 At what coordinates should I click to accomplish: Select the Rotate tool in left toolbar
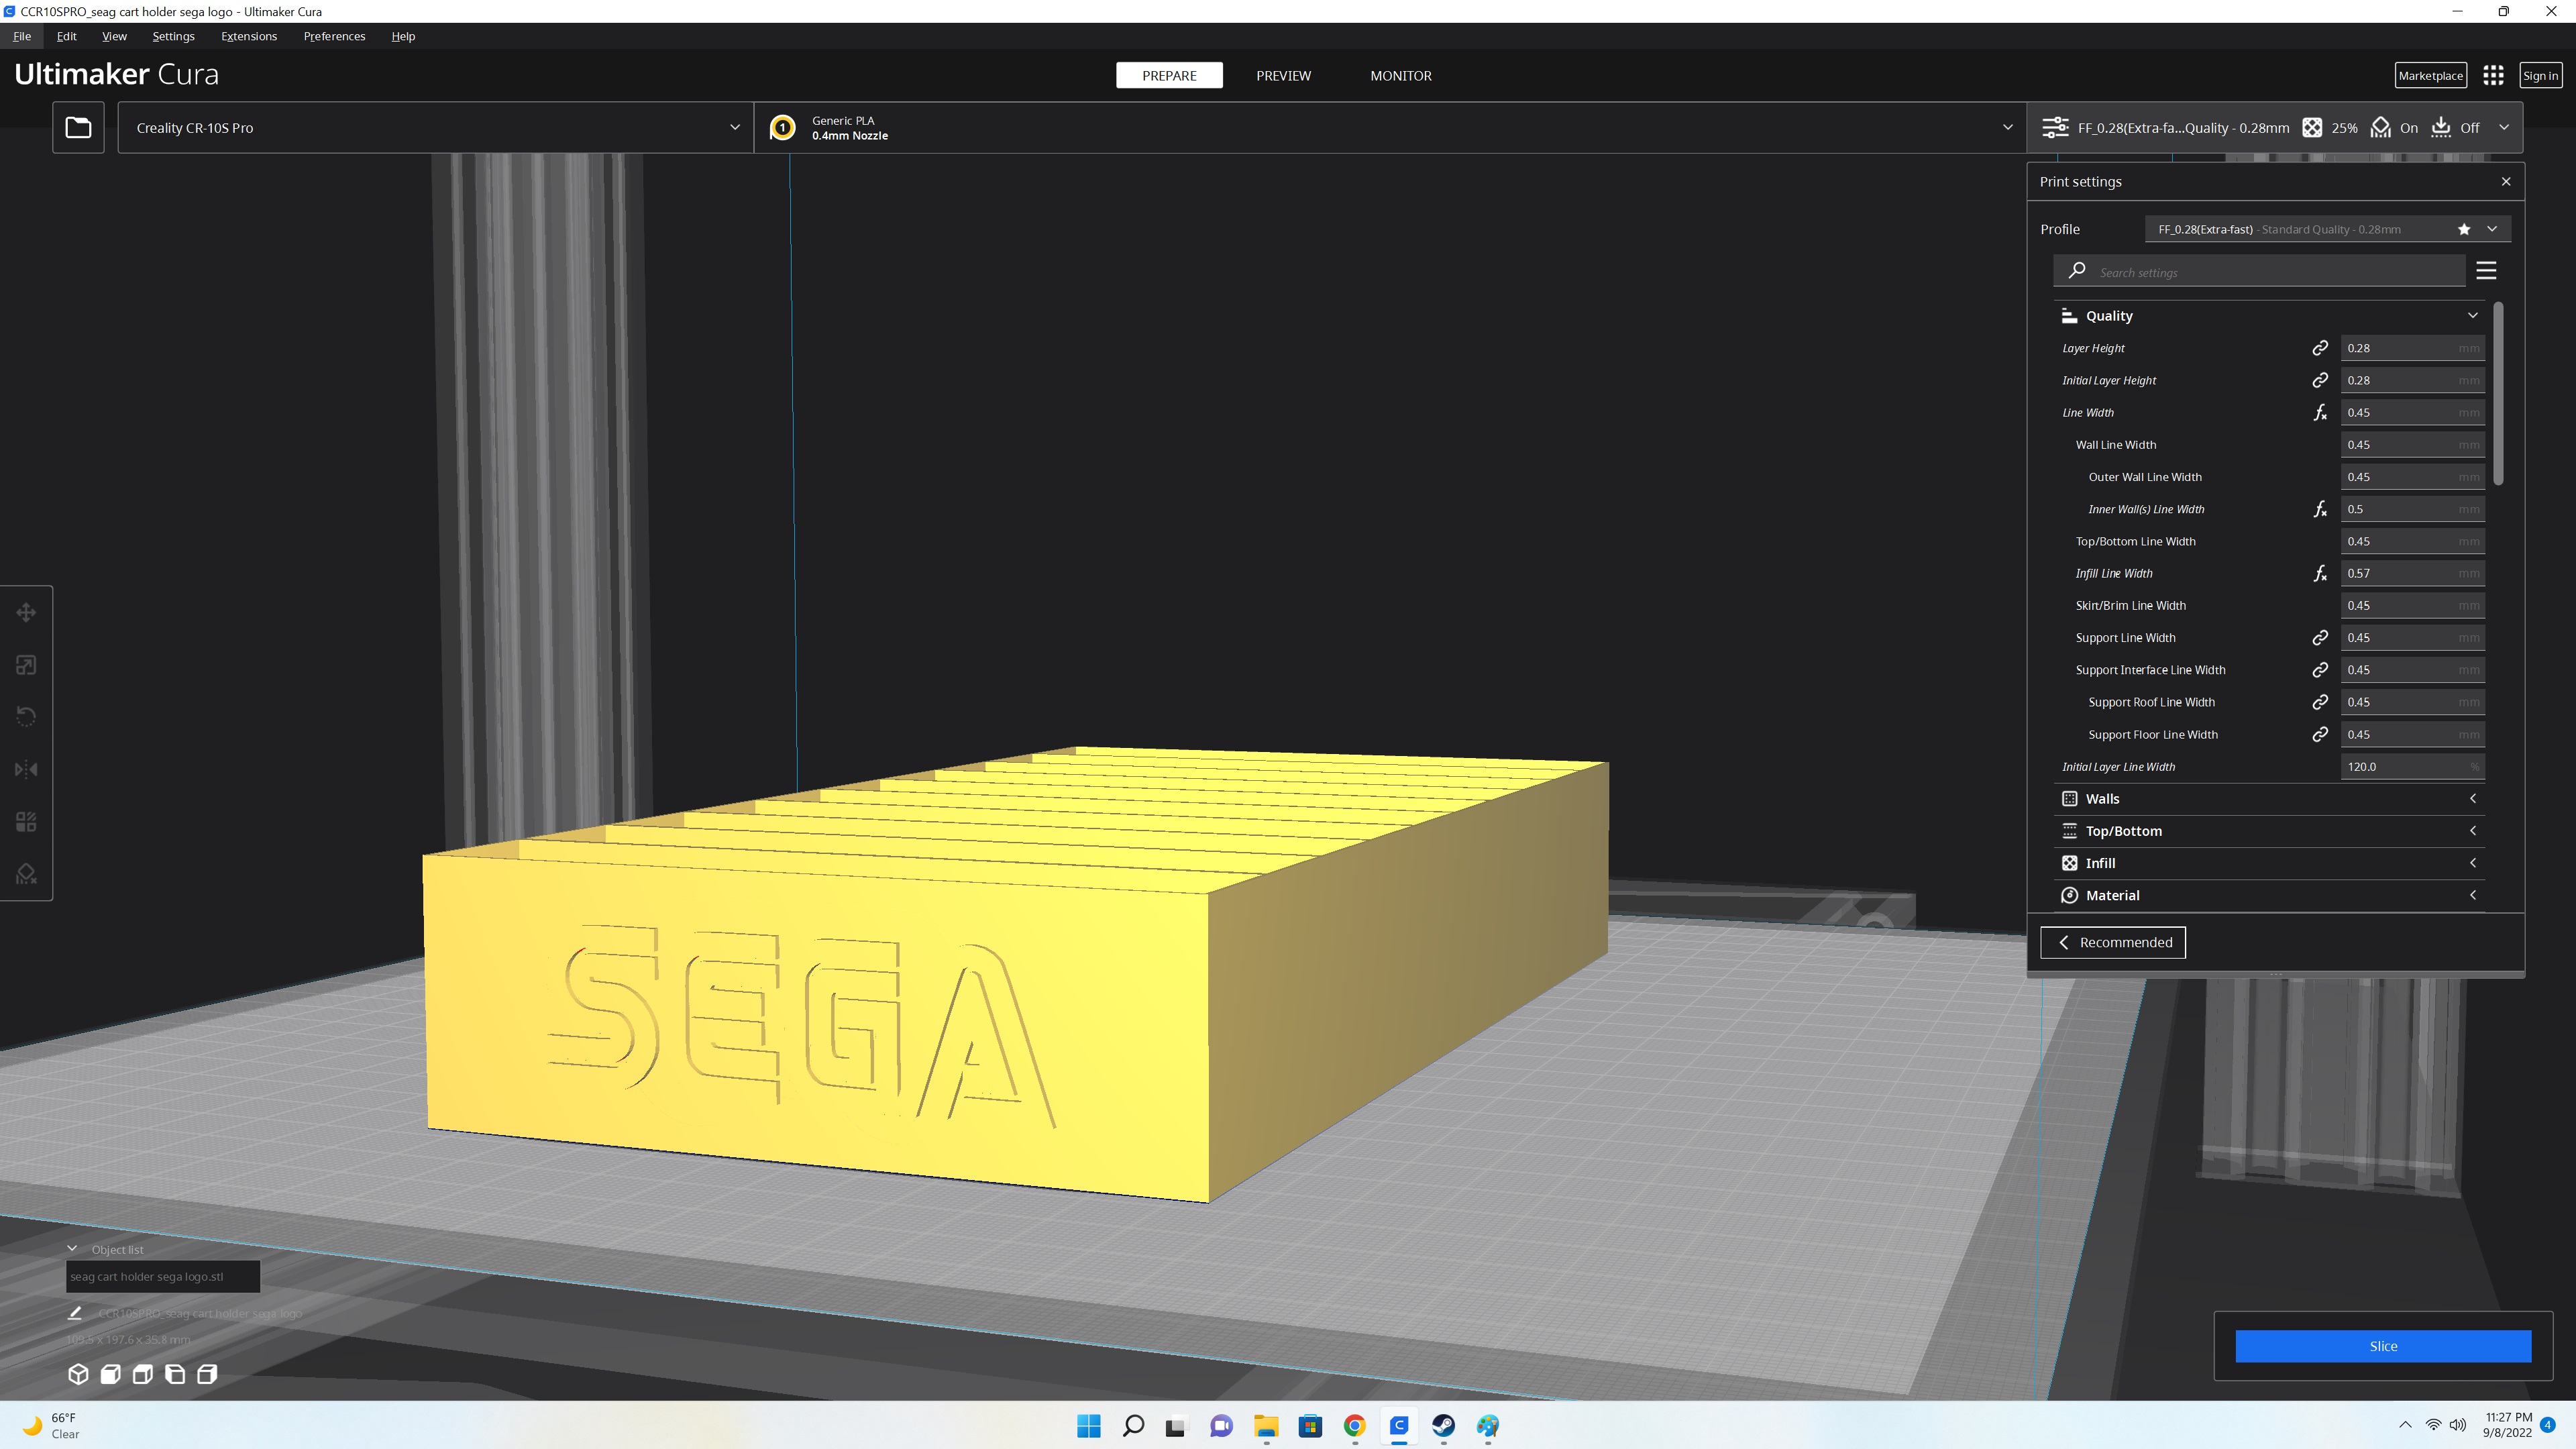click(x=26, y=717)
